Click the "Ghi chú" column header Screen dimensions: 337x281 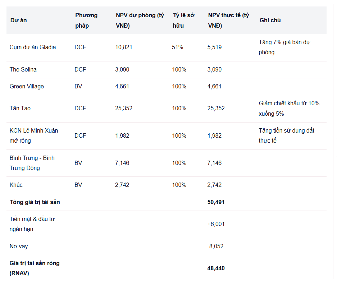(270, 20)
